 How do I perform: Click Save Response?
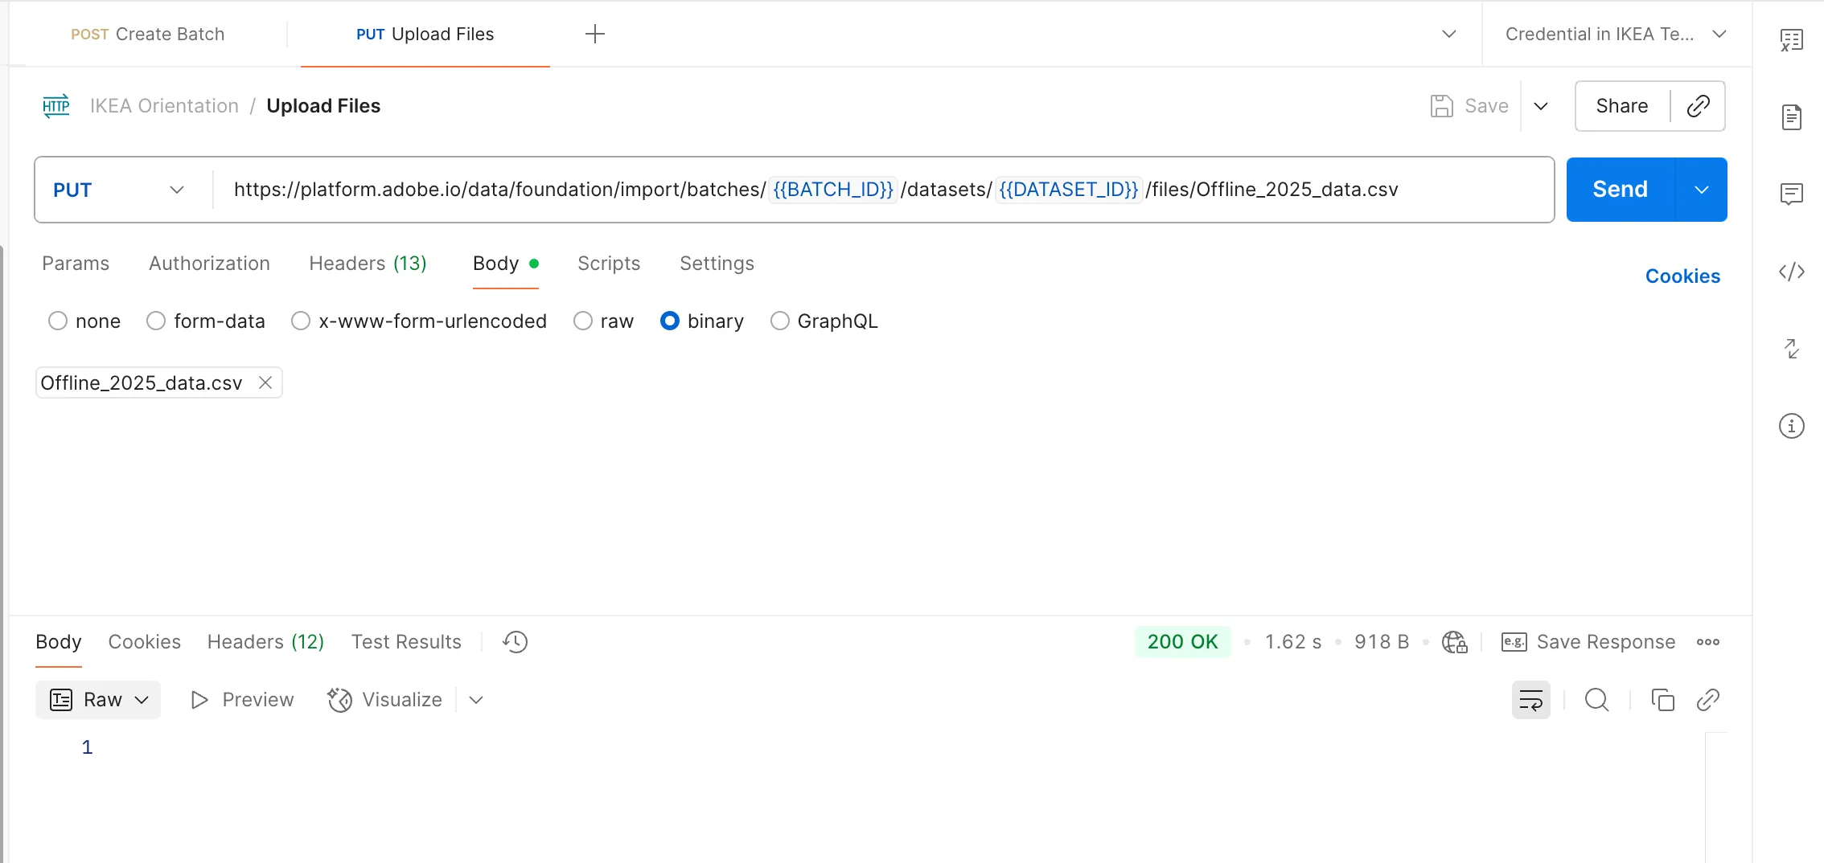tap(1588, 642)
